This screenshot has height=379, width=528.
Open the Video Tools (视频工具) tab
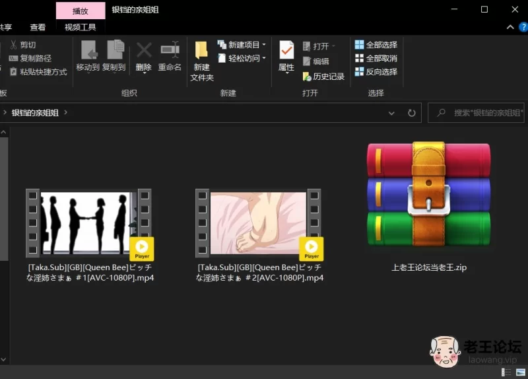(x=80, y=27)
